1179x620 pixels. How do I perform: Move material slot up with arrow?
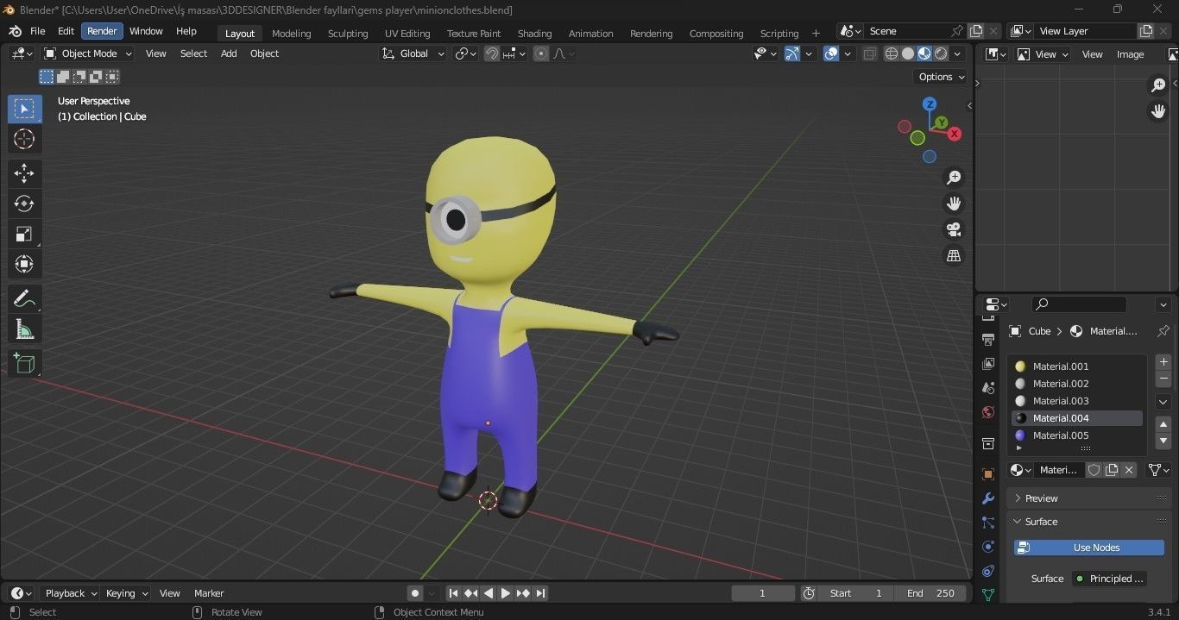click(x=1163, y=424)
